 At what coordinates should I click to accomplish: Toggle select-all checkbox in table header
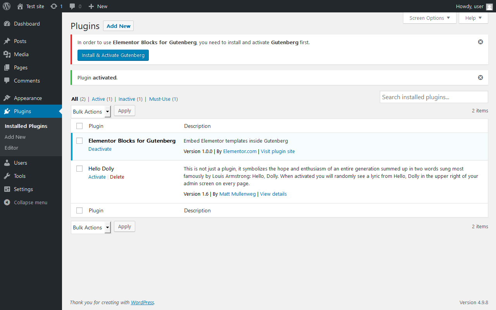[x=79, y=126]
